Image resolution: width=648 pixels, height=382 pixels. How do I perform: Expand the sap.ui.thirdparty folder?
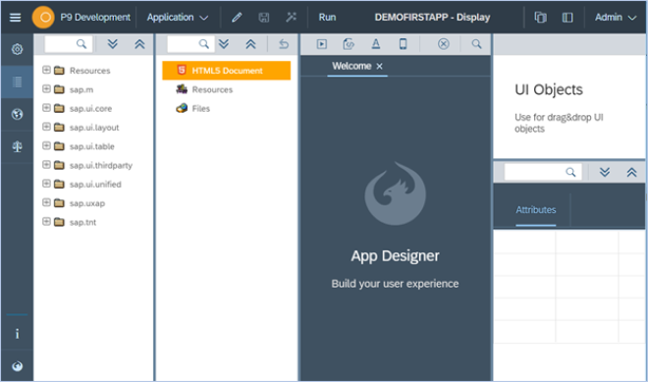[x=46, y=165]
